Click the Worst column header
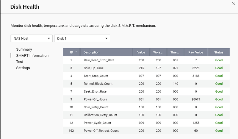This screenshot has width=238, height=139. pyautogui.click(x=158, y=52)
